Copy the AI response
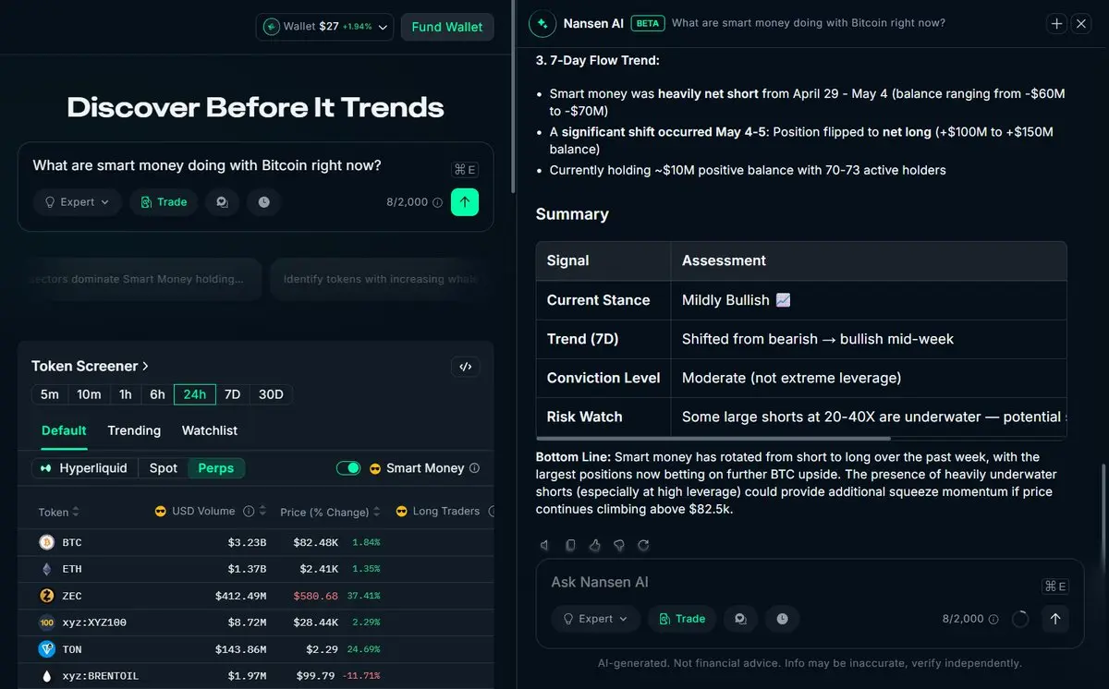Viewport: 1109px width, 689px height. pos(570,546)
